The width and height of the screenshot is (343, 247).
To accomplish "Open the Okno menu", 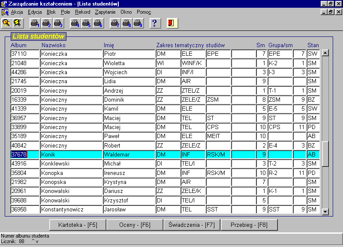I will (x=126, y=12).
